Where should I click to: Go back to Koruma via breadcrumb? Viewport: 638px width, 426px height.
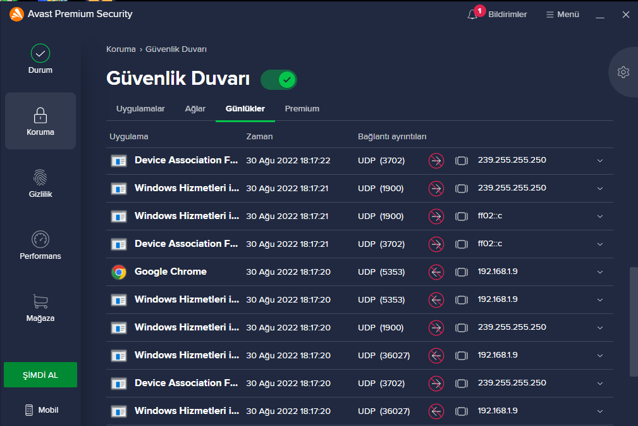121,49
